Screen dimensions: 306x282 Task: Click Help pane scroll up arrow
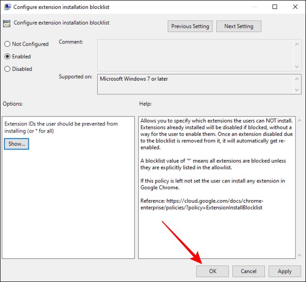(x=300, y=121)
